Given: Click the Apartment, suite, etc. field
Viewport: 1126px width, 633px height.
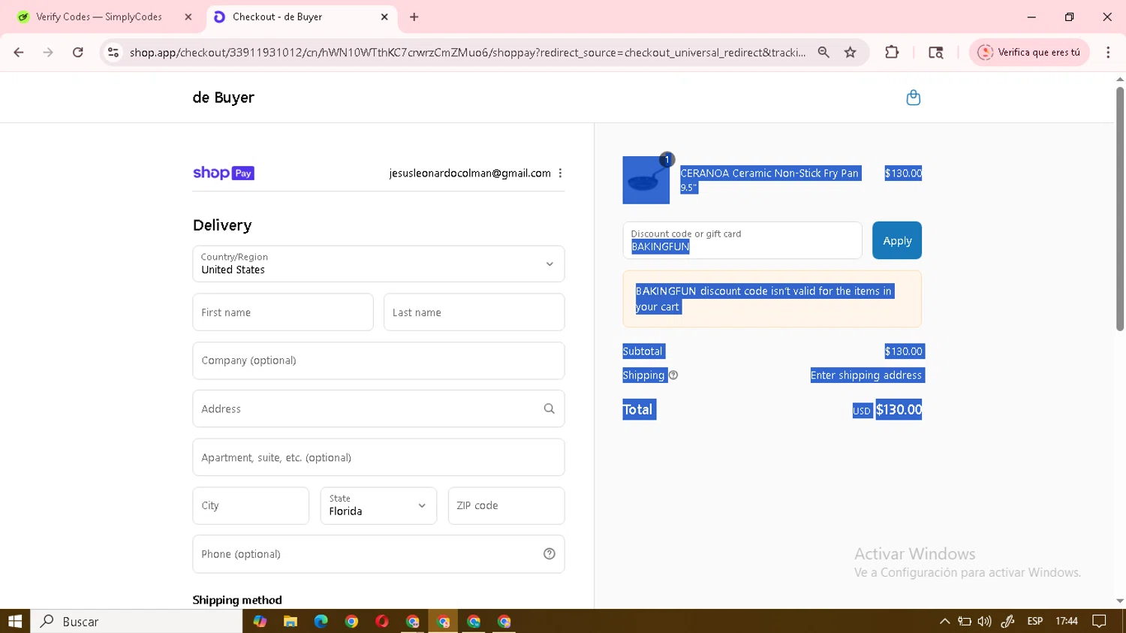Looking at the screenshot, I should pos(378,457).
